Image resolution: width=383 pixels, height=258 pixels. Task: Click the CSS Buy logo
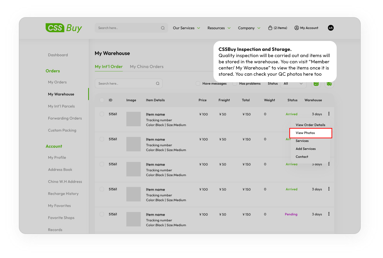[64, 28]
